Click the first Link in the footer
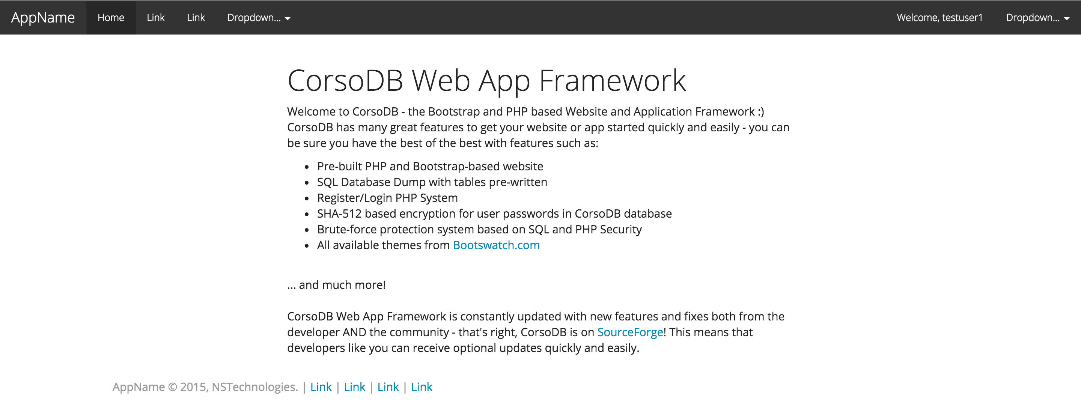Viewport: 1081px width, 418px height. coord(321,387)
